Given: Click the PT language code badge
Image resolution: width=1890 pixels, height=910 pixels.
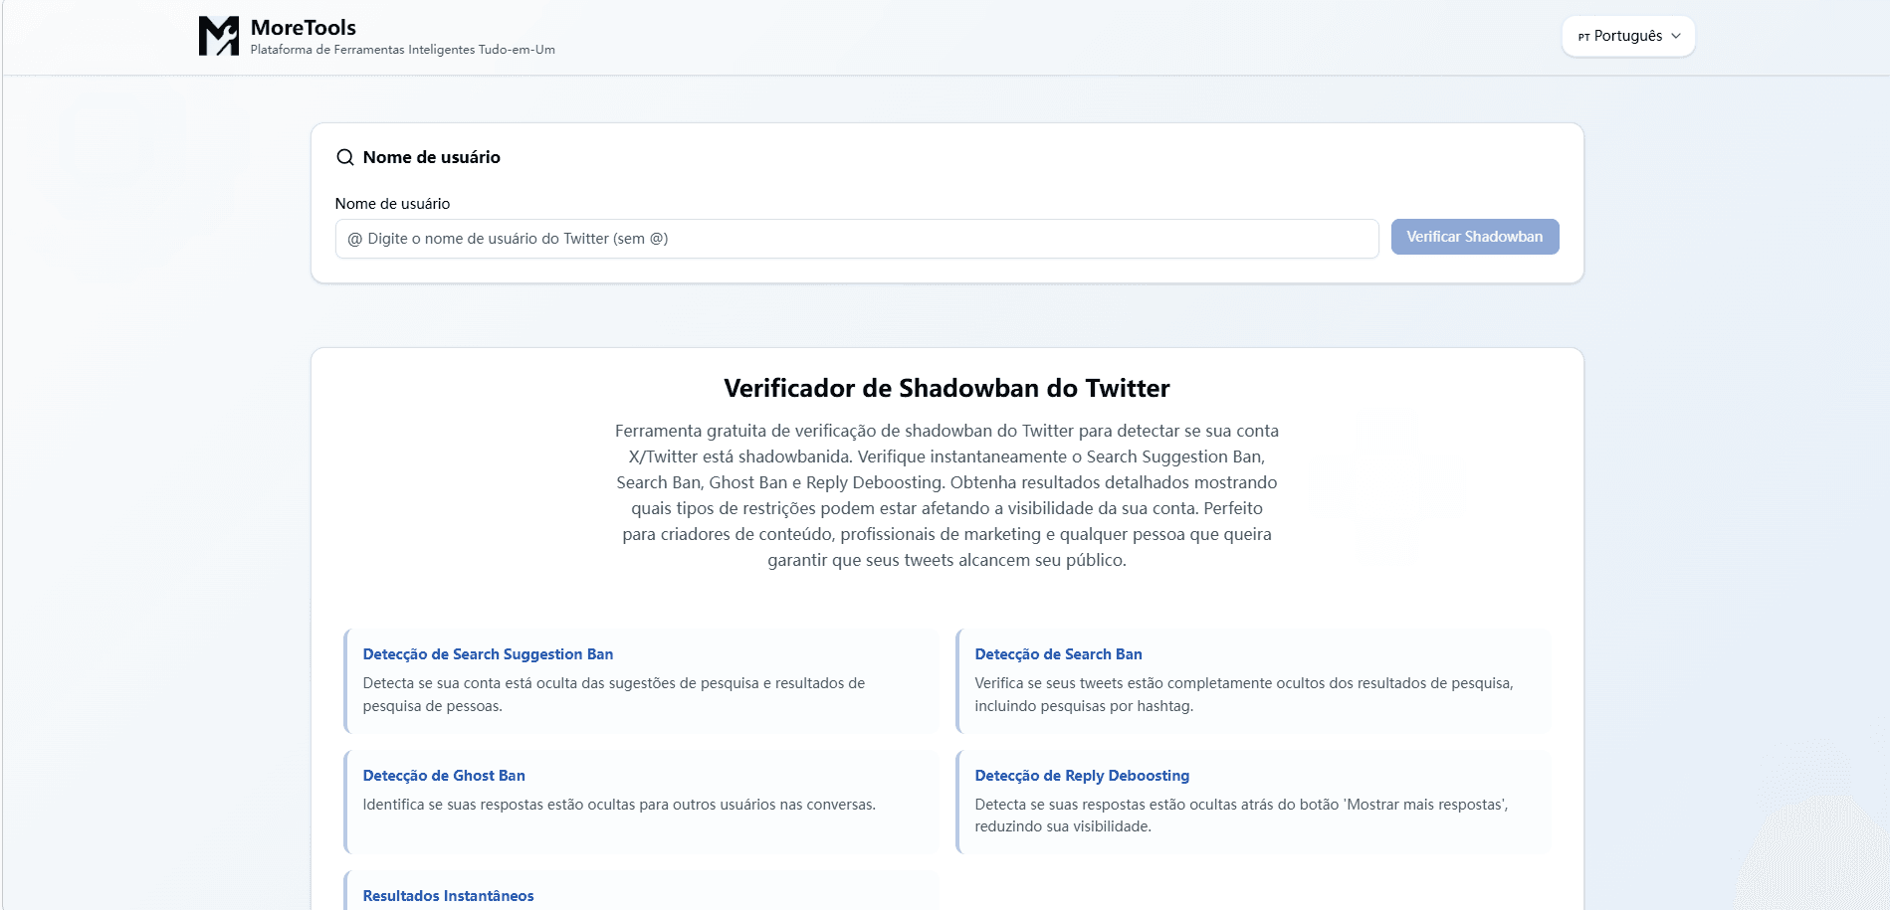Looking at the screenshot, I should (x=1583, y=37).
